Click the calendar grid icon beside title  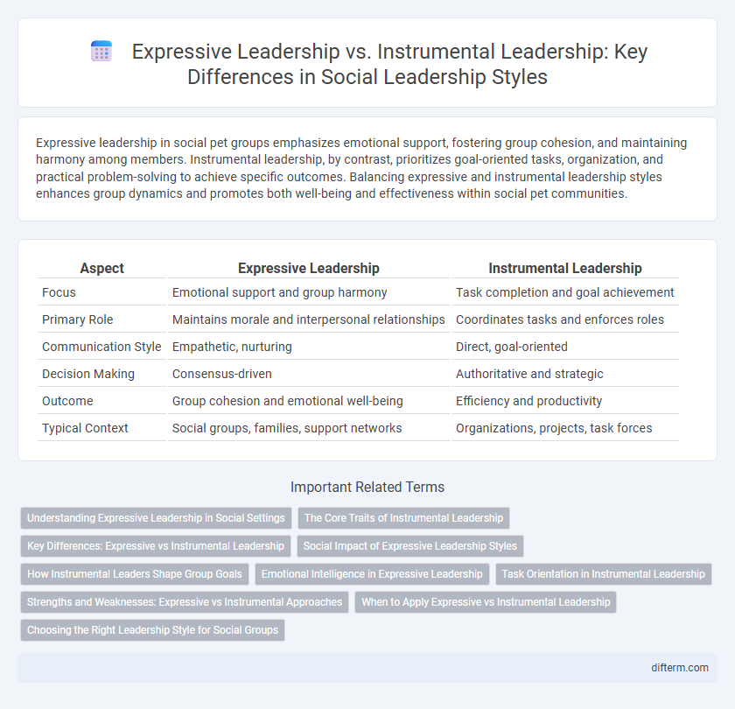(x=101, y=51)
